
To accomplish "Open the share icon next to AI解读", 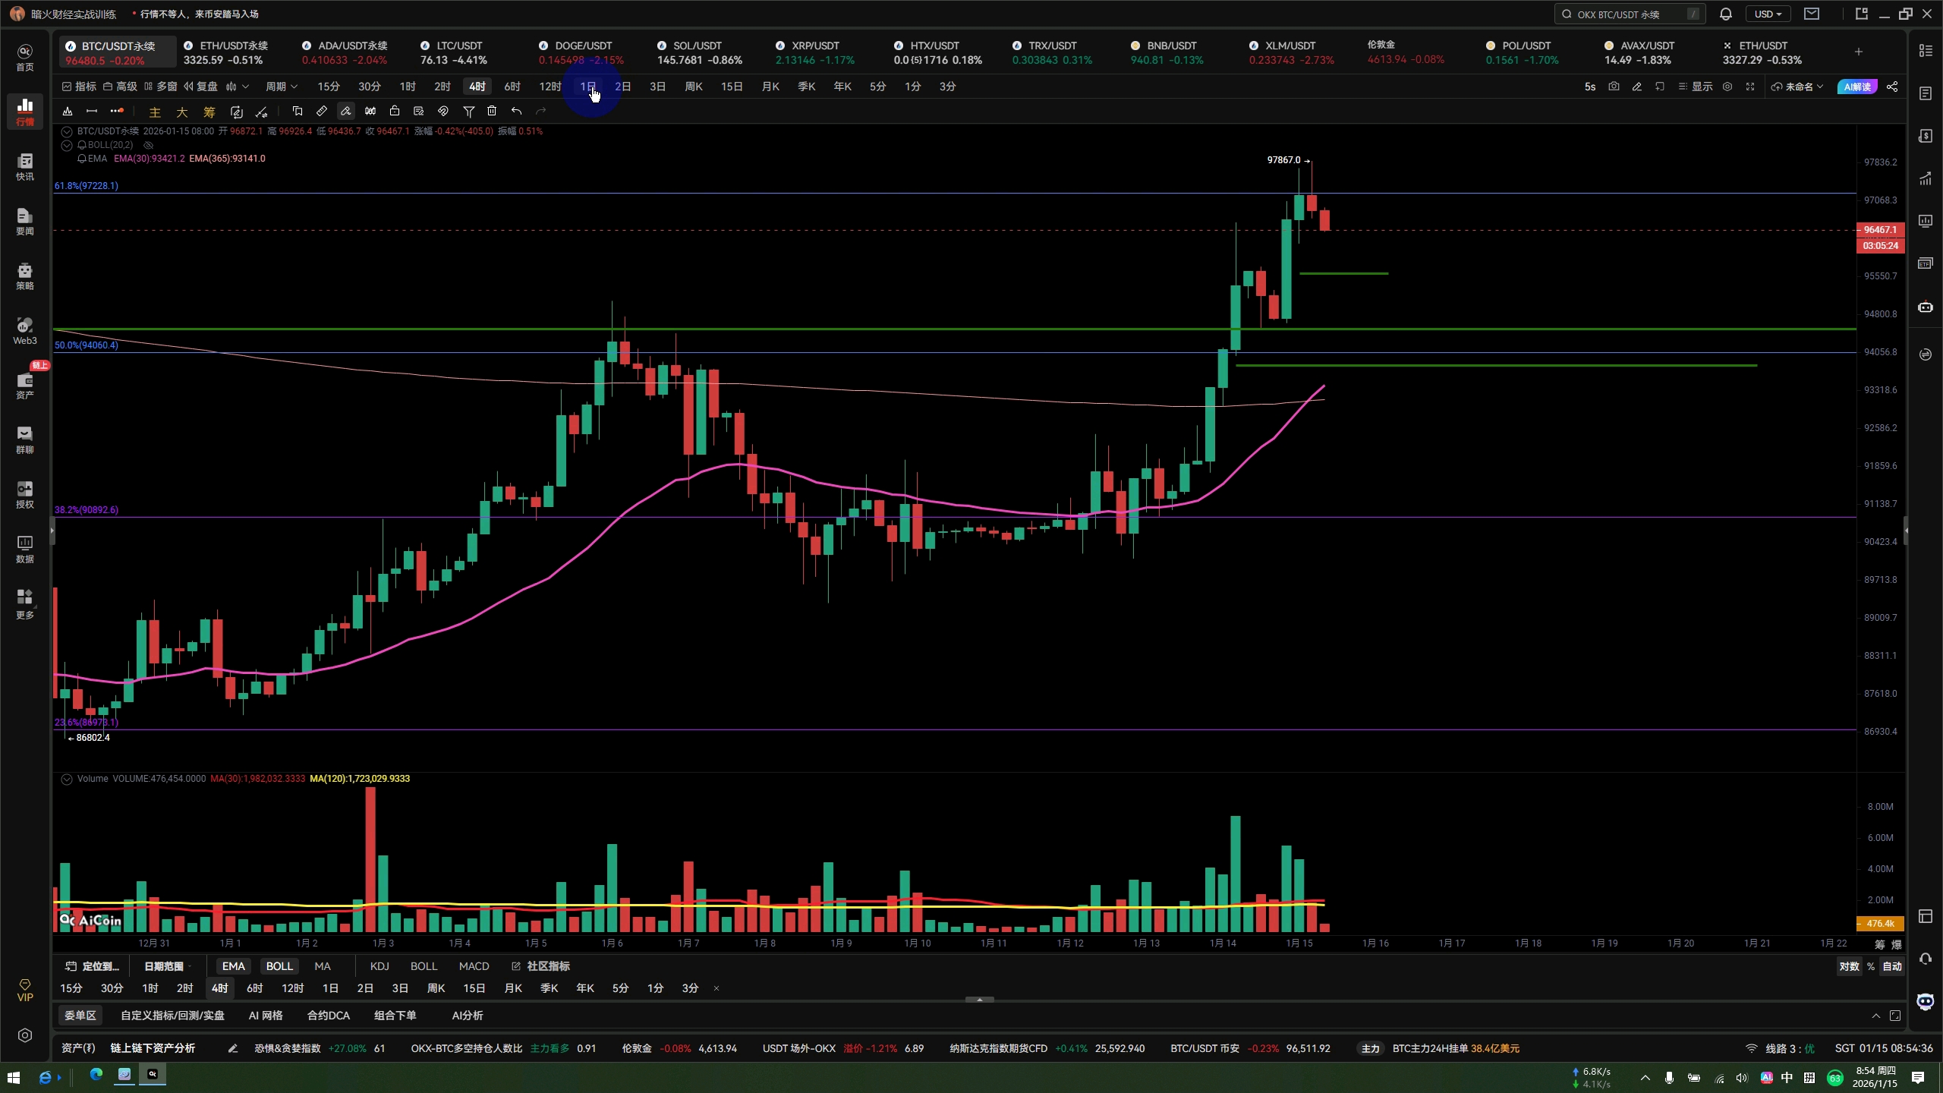I will pyautogui.click(x=1892, y=87).
